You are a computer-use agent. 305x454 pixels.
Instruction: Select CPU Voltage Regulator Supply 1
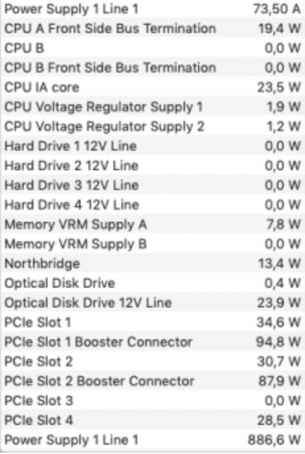click(x=152, y=107)
